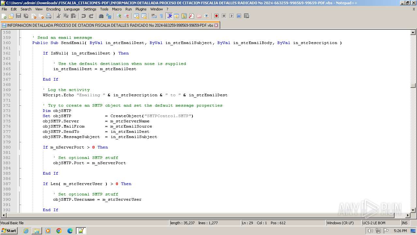
Task: Open the Windows Start menu
Action: 9,230
